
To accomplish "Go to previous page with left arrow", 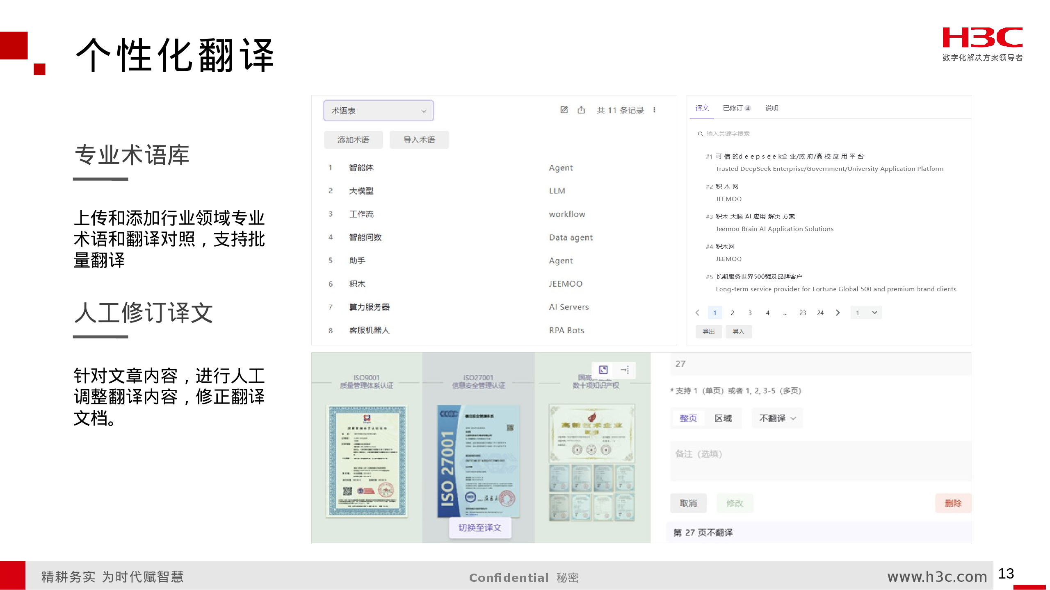I will click(x=697, y=313).
